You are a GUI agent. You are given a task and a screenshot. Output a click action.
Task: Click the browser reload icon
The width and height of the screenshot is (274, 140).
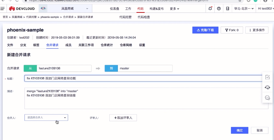point(17,1)
